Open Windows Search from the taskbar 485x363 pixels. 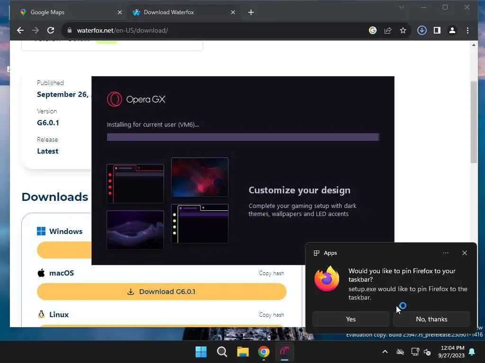click(222, 352)
